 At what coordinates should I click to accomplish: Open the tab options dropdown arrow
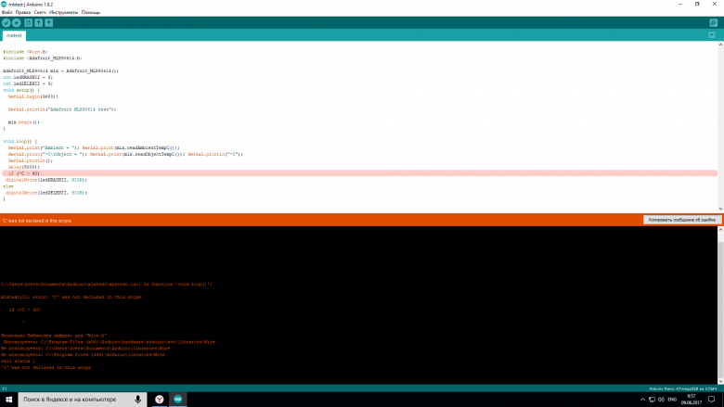[x=712, y=35]
